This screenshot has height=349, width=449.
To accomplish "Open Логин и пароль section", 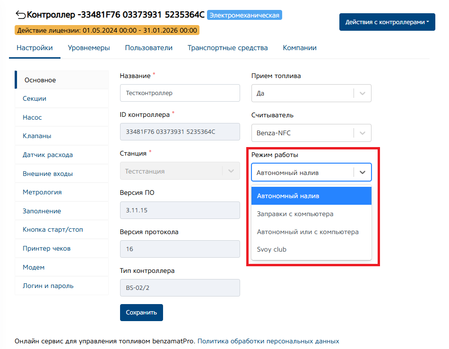I will pos(48,286).
